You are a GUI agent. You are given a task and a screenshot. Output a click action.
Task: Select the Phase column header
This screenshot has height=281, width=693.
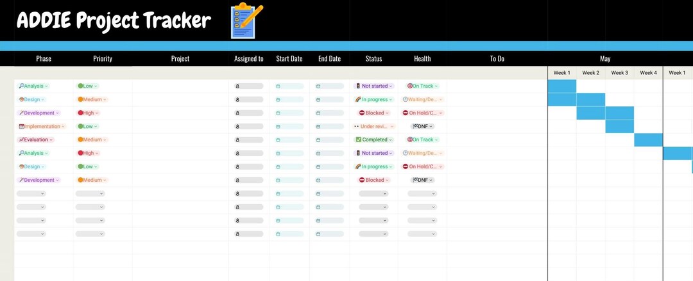[x=44, y=59]
